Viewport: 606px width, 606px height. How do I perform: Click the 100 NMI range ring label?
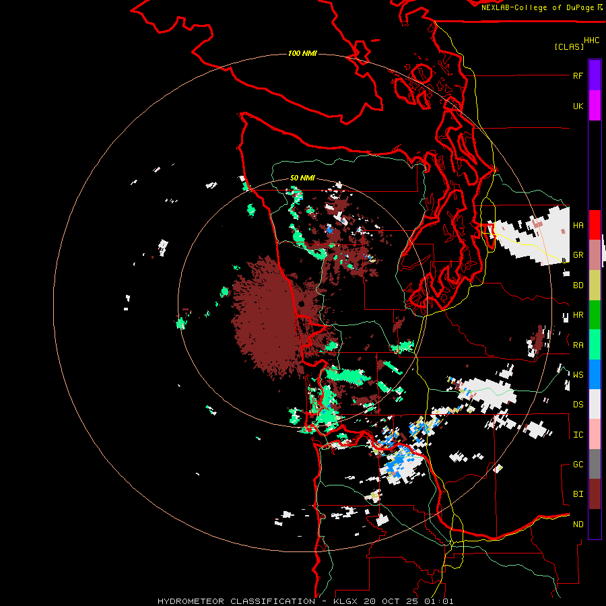click(302, 53)
